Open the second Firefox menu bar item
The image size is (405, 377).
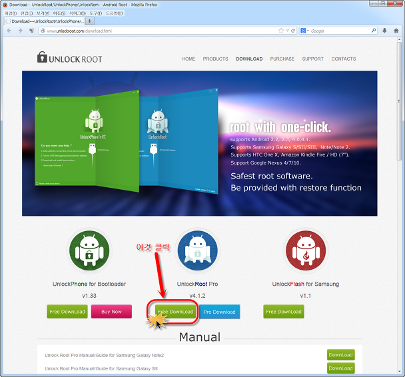(x=27, y=13)
